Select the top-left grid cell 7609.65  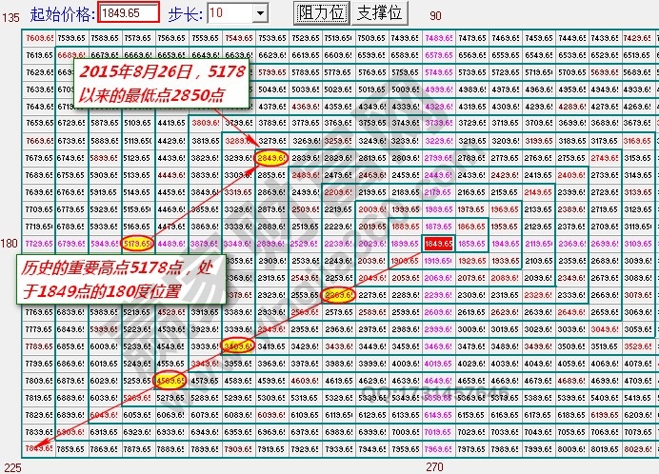37,37
